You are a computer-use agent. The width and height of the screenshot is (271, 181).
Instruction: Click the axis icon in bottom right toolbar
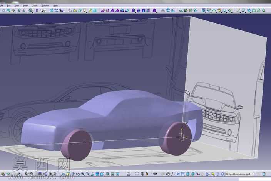coord(173,174)
